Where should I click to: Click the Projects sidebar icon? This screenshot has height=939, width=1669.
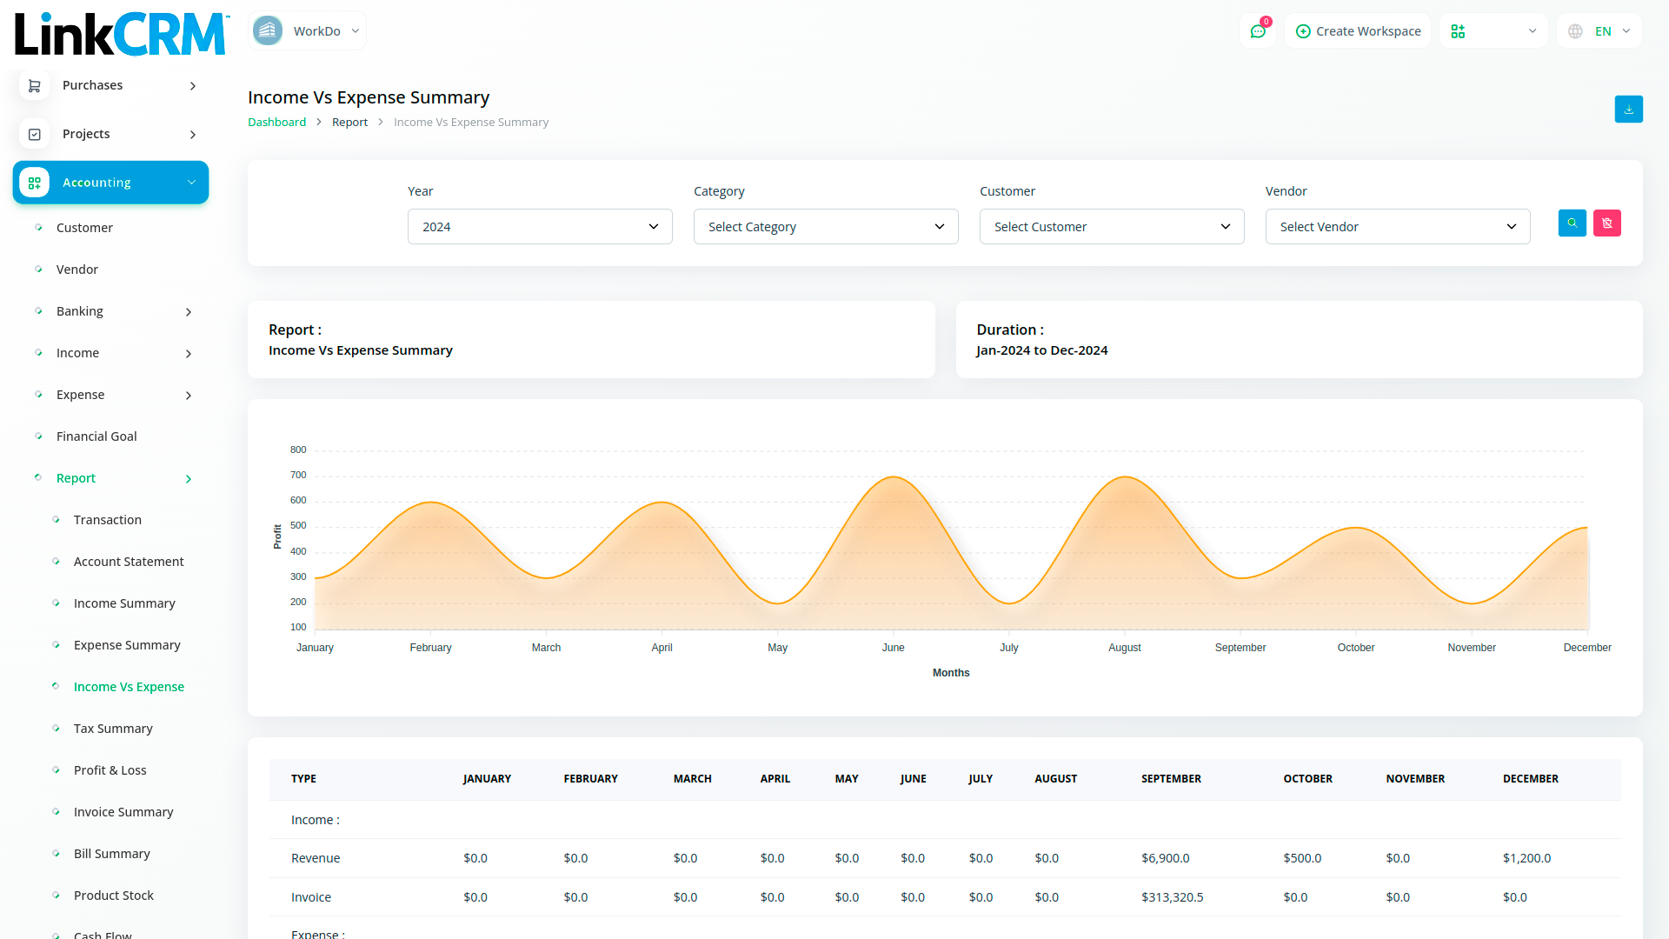coord(35,134)
